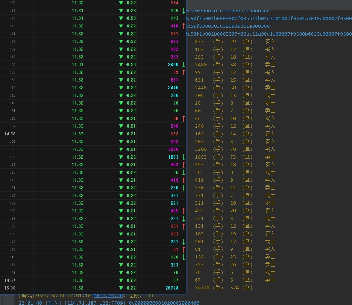The height and width of the screenshot is (305, 352).
Task: Click the cyan 2446 volume value
Action: click(x=173, y=88)
